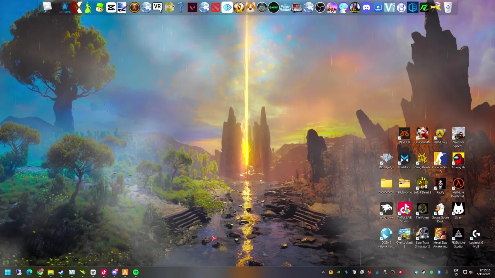
Task: Open the Recycle Bin in the top dock
Action: [x=447, y=7]
